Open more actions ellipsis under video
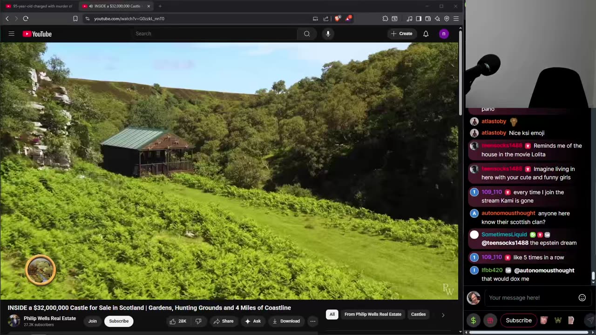Image resolution: width=596 pixels, height=335 pixels. pyautogui.click(x=313, y=321)
